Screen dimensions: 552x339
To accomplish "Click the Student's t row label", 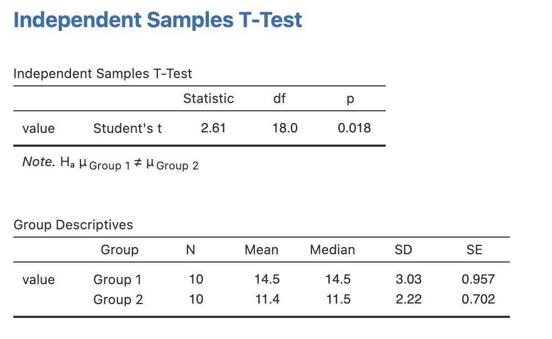I will coord(127,129).
